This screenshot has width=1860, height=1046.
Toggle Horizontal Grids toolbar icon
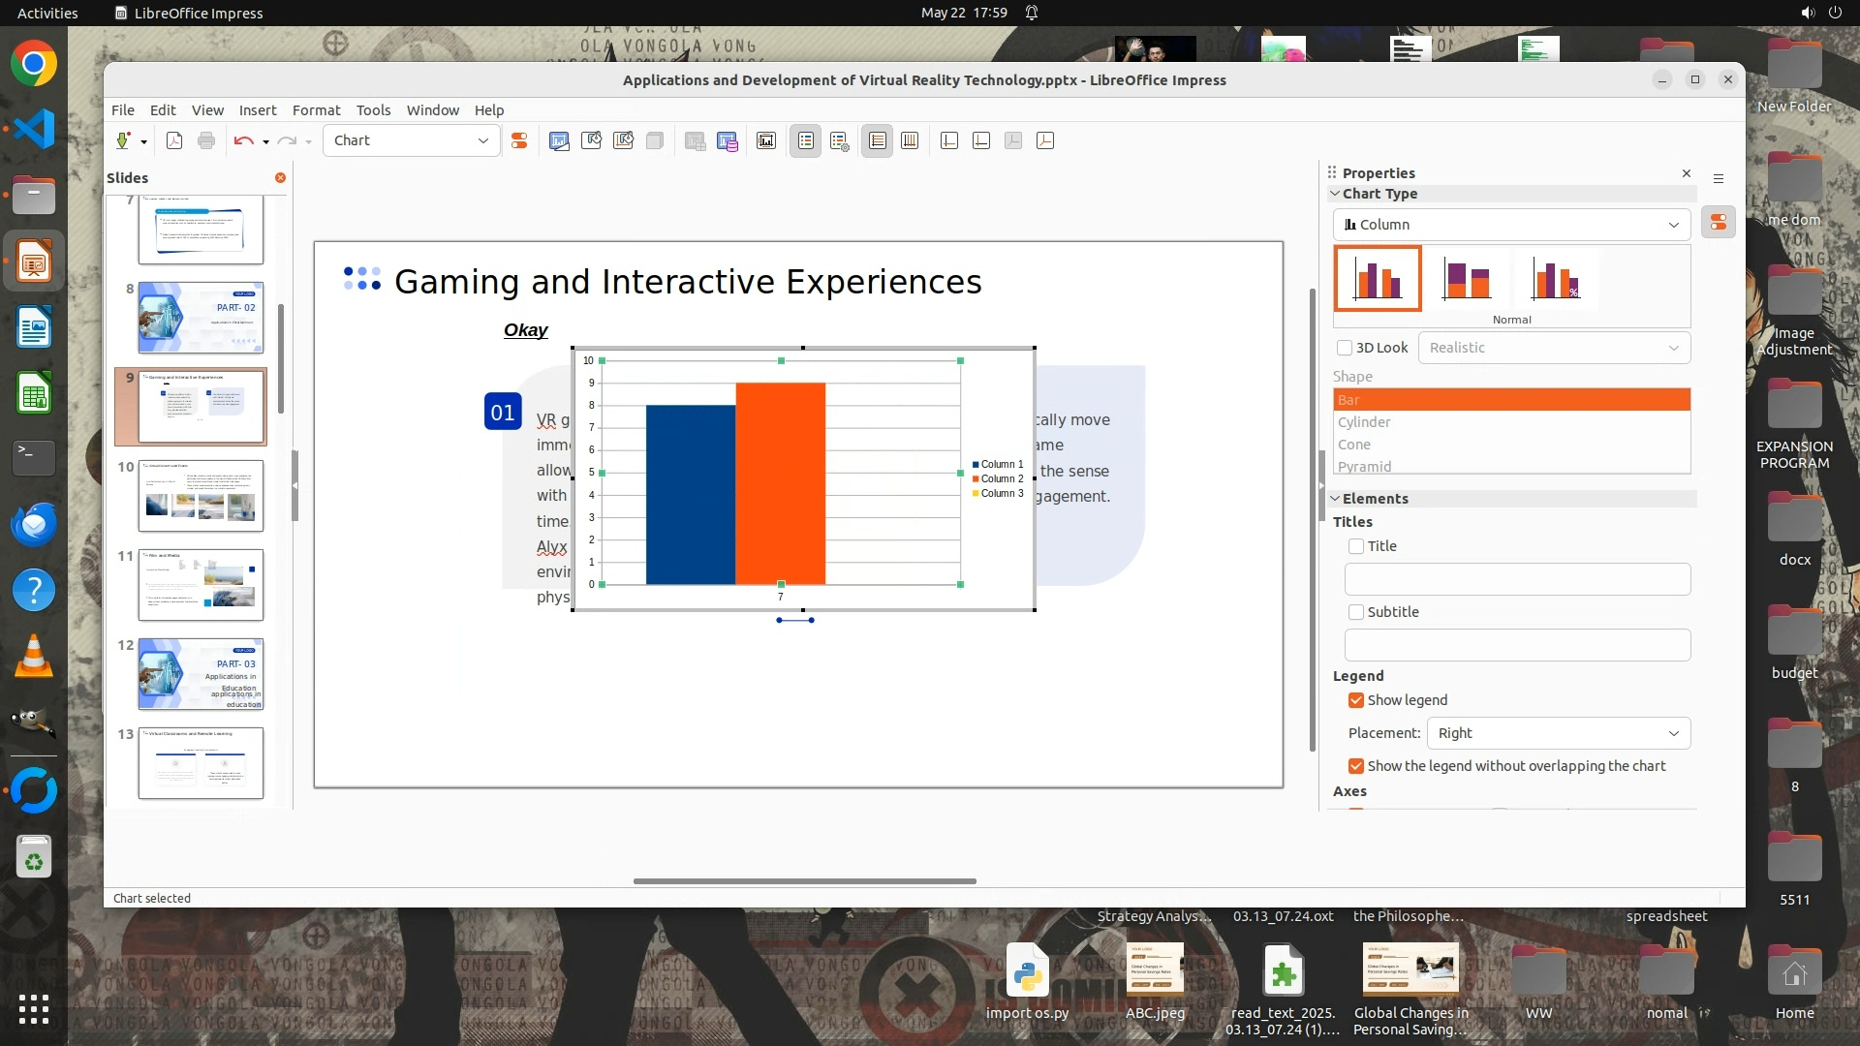pos(877,140)
